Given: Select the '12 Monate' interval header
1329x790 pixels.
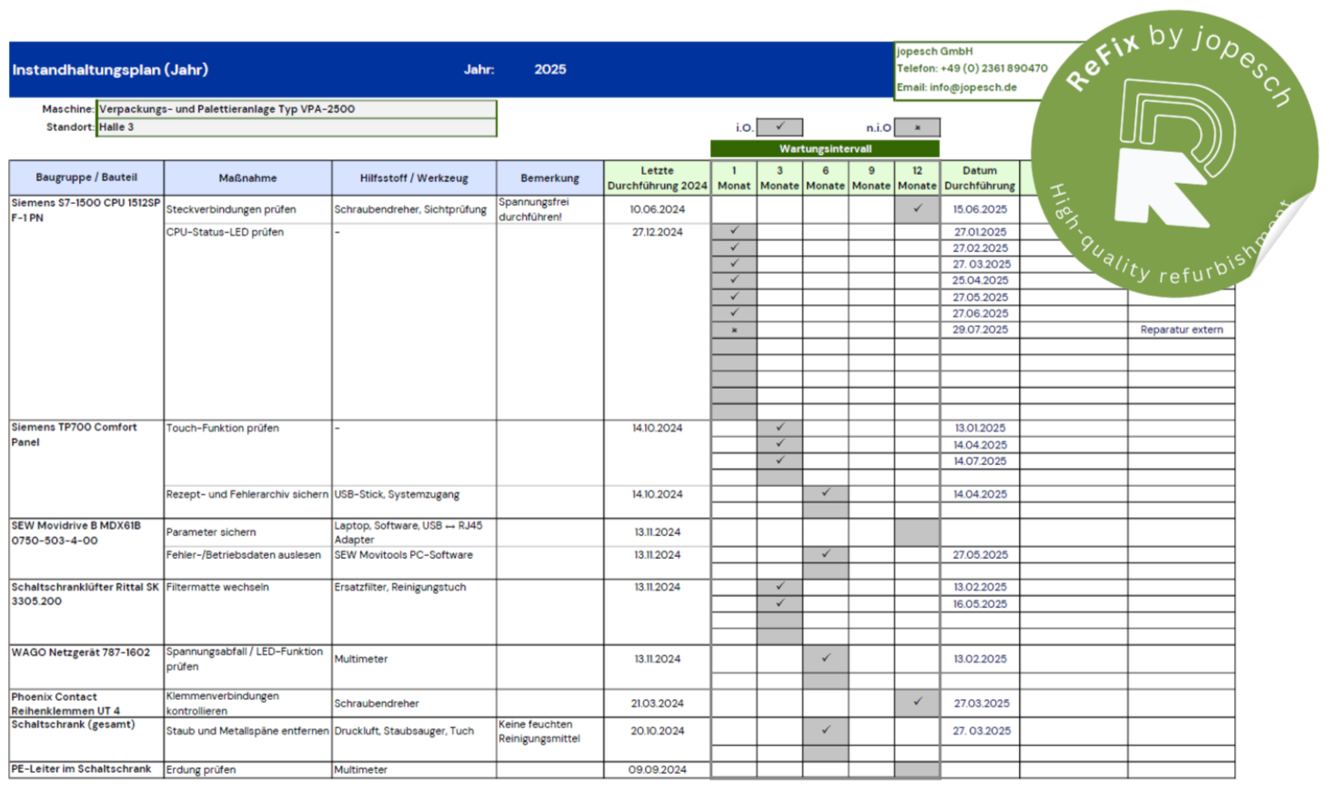Looking at the screenshot, I should tap(917, 177).
